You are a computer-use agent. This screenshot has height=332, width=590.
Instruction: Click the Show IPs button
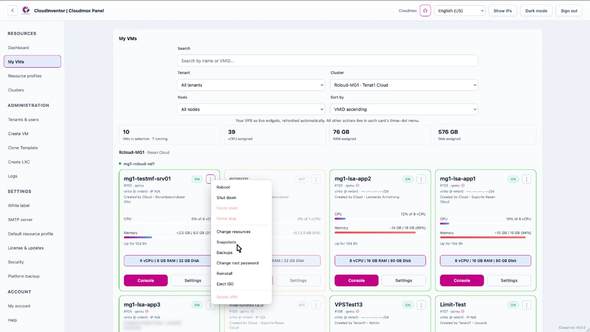click(x=503, y=11)
